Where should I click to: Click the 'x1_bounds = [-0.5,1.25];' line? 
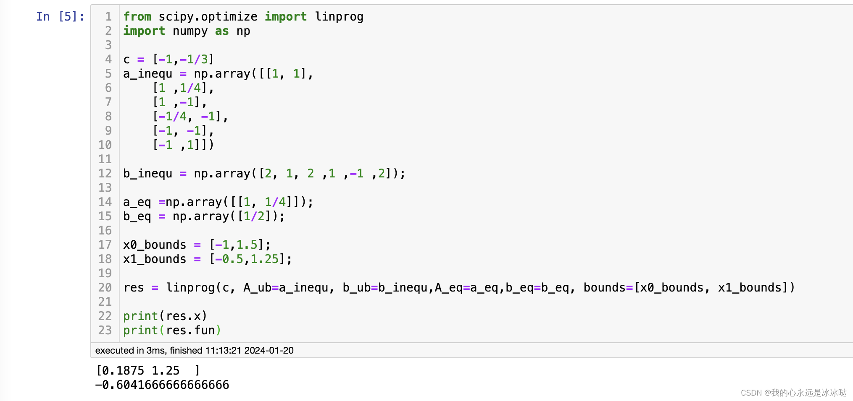pos(208,259)
